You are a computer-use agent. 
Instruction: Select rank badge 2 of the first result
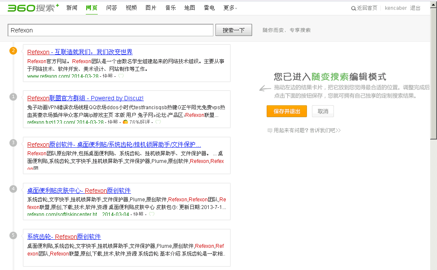coord(13,51)
